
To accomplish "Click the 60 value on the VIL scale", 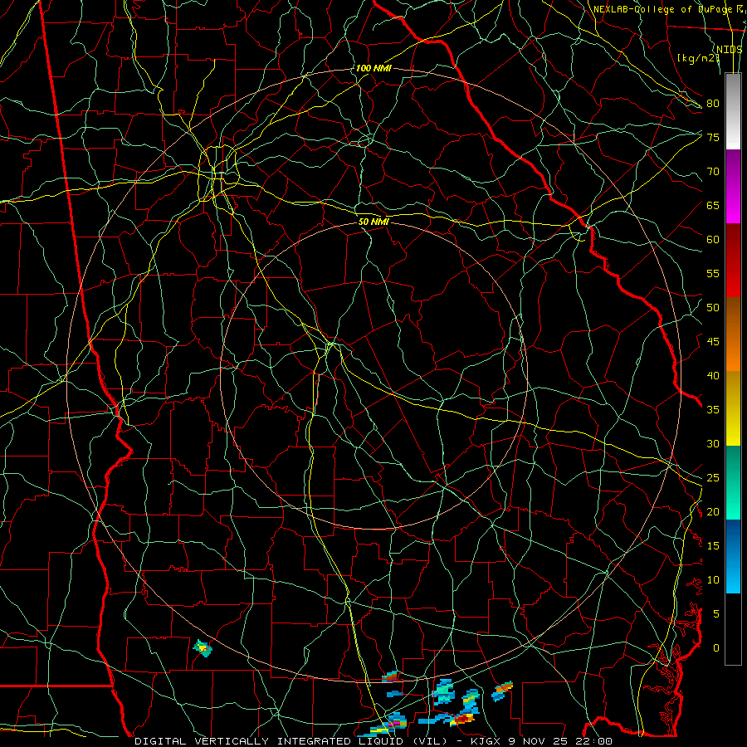I will click(713, 240).
